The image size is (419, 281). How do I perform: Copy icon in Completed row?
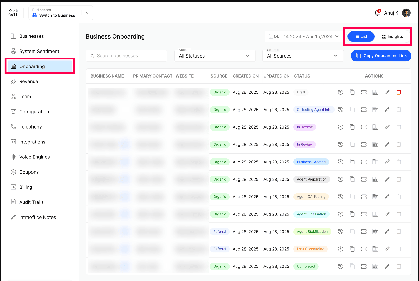click(x=352, y=266)
